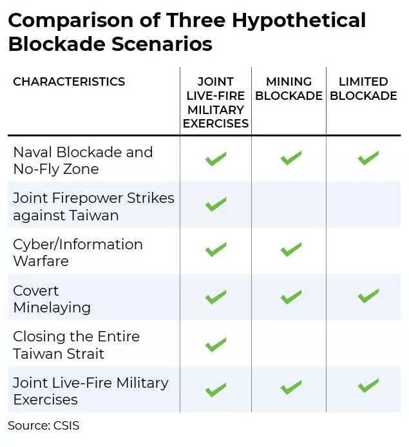Click the Source: CSIS text
409x447 pixels.
[43, 426]
